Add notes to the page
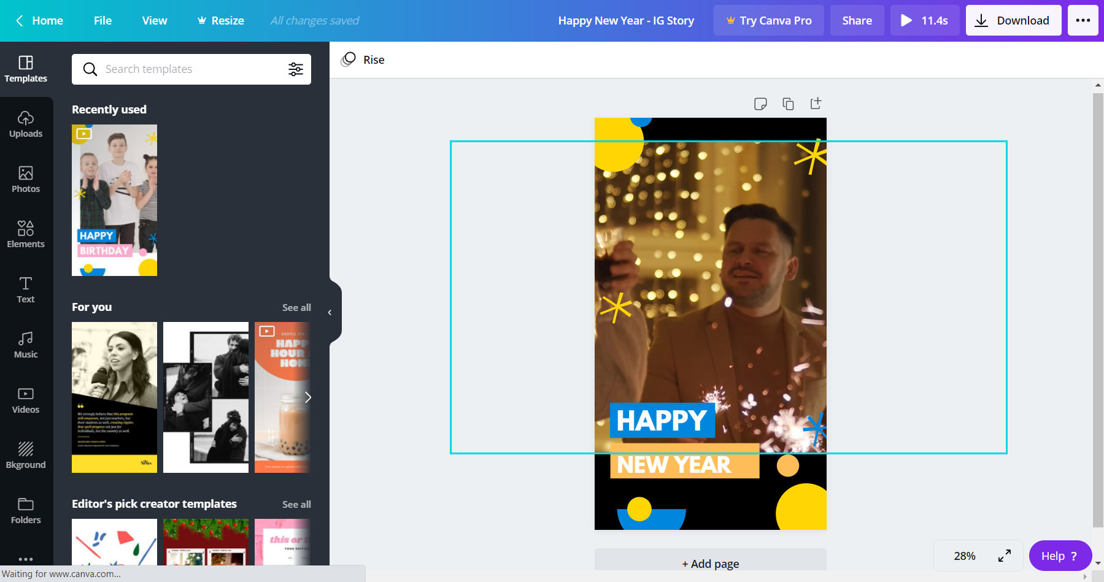The height and width of the screenshot is (582, 1104). tap(760, 104)
